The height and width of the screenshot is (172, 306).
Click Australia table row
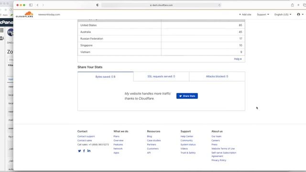point(161,32)
